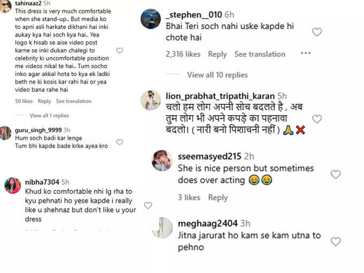Heart sseemasyed215's over acting comment
The image size is (364, 273).
pyautogui.click(x=336, y=175)
